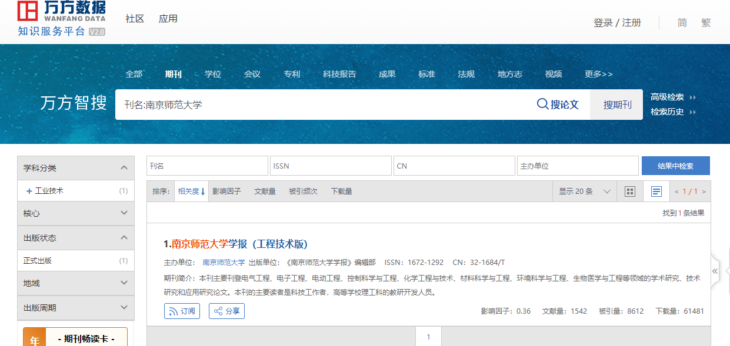This screenshot has height=346, width=730.
Task: Open 社区 in top menu
Action: tap(135, 18)
